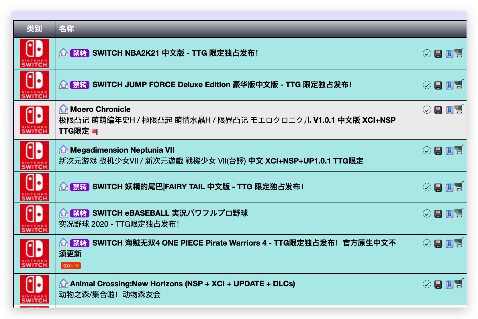Click the red flag icon after TTG限定

pos(95,131)
